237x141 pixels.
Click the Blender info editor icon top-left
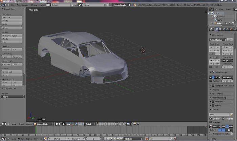tap(3, 5)
